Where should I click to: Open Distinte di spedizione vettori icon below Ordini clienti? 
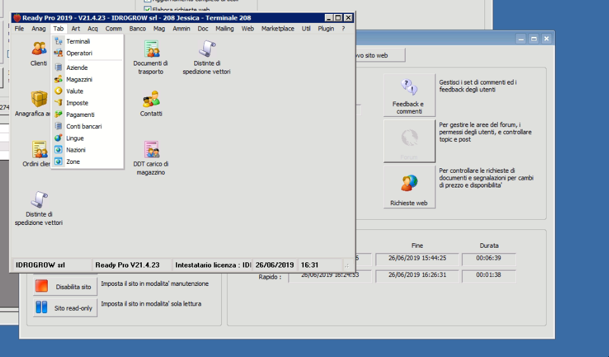(x=39, y=199)
